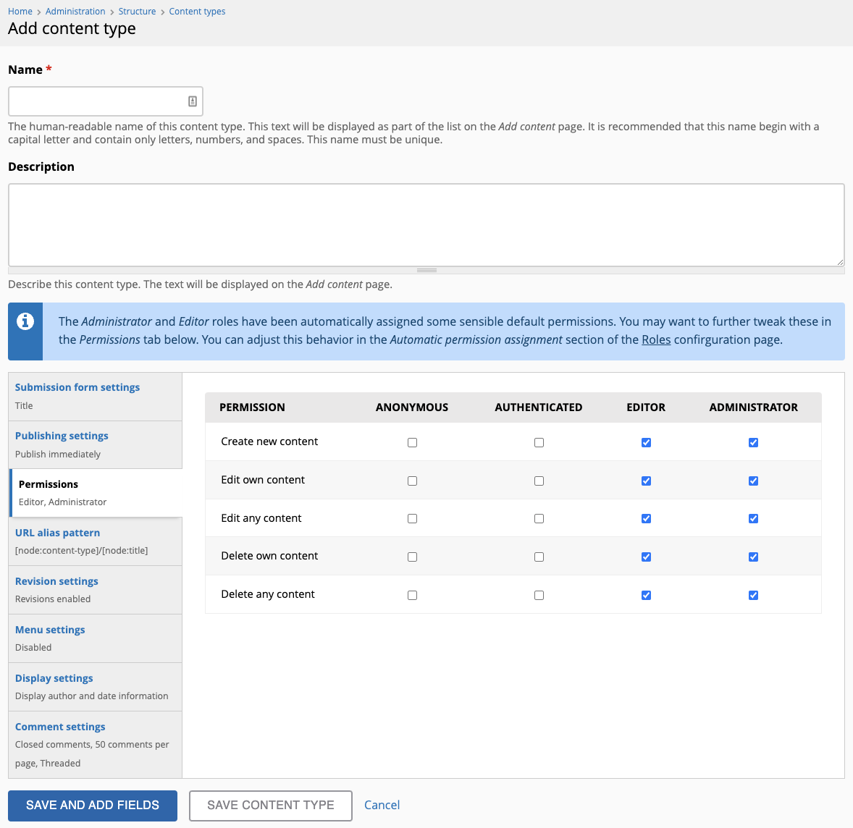Select the Menu settings tab

49,630
